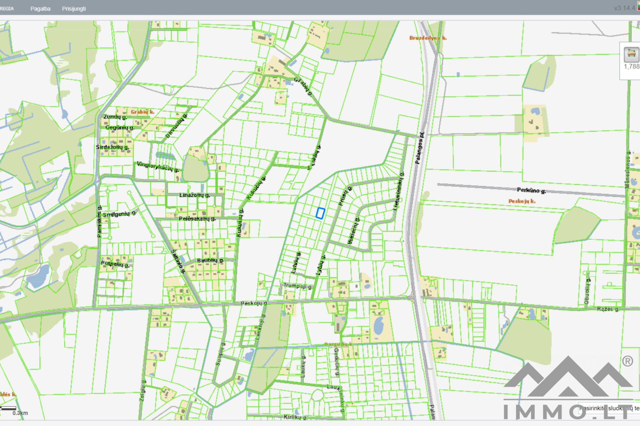The width and height of the screenshot is (640, 426).
Task: Click the Grabių k. village label
Action: 142,112
